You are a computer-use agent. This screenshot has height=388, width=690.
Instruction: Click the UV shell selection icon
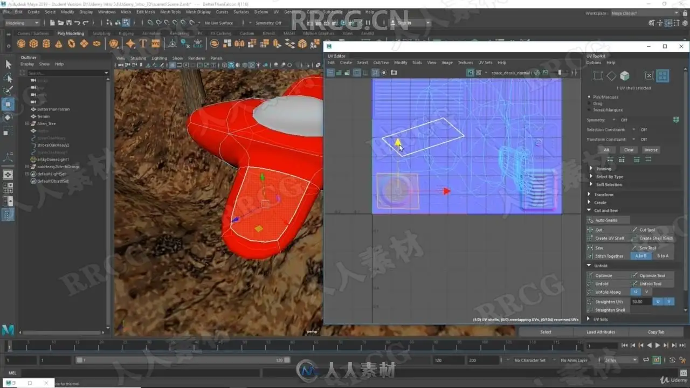click(663, 76)
